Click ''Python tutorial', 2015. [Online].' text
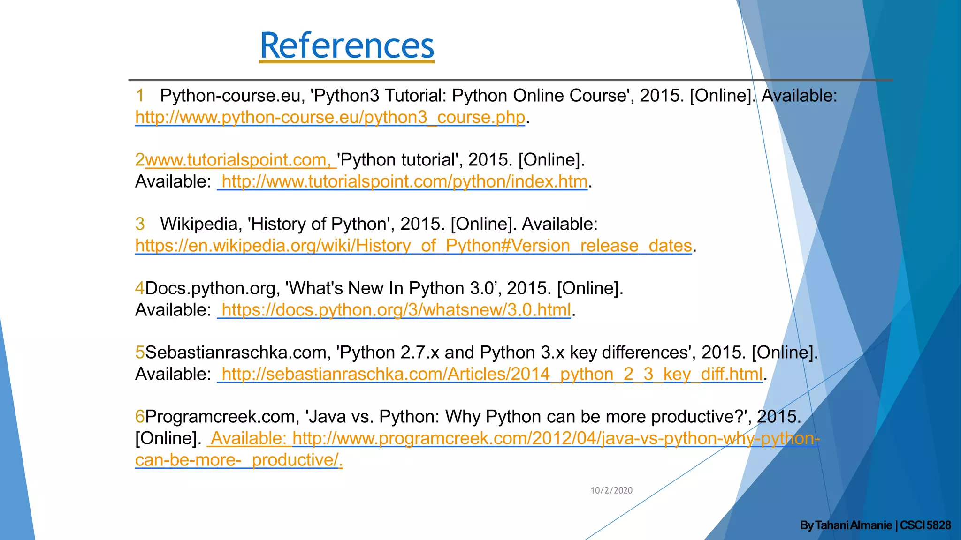The image size is (961, 540). 461,160
